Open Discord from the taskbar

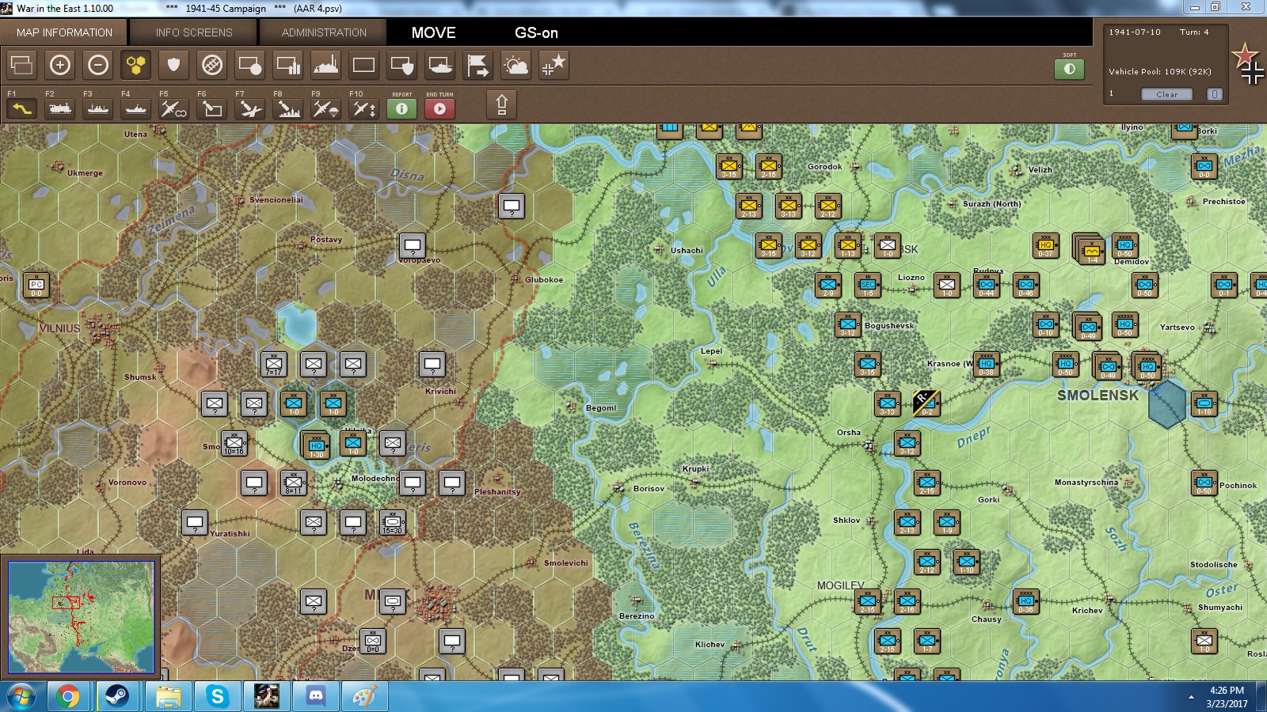tap(315, 697)
